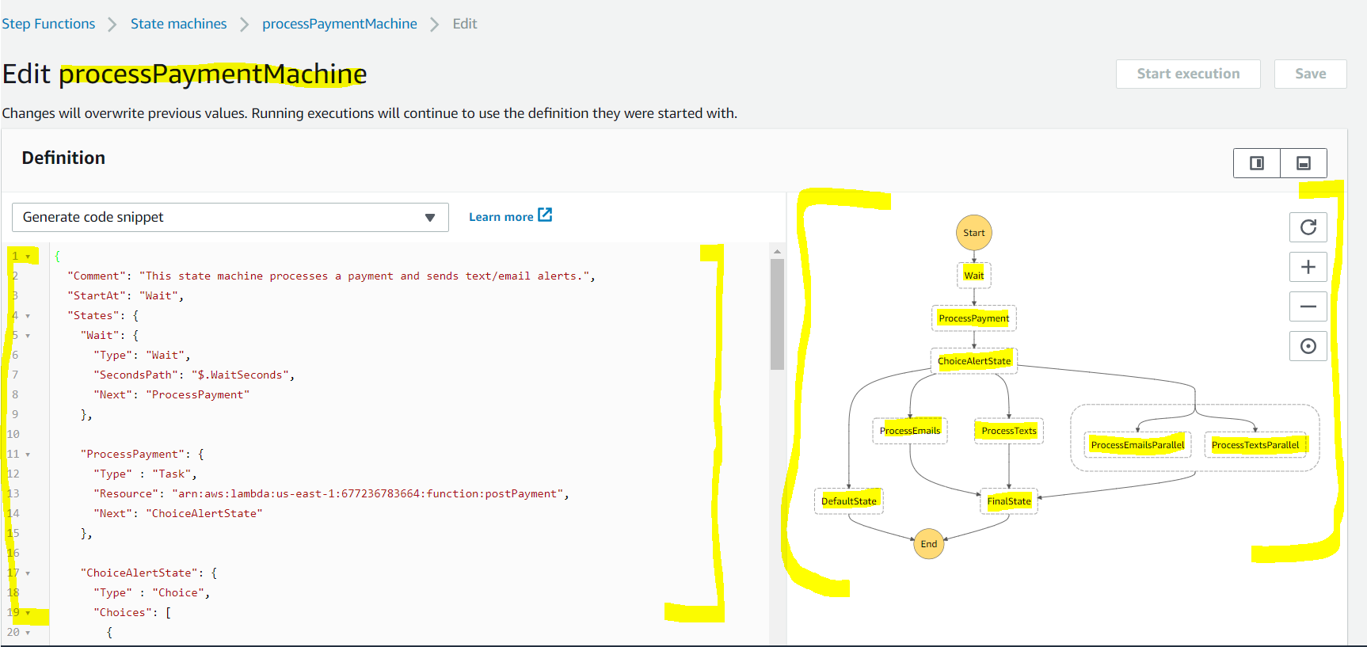Click the "StartAt": "Wait" code line
Image resolution: width=1367 pixels, height=647 pixels.
coord(125,296)
